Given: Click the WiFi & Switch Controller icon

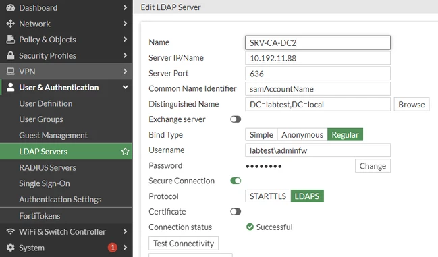Looking at the screenshot, I should coord(10,231).
